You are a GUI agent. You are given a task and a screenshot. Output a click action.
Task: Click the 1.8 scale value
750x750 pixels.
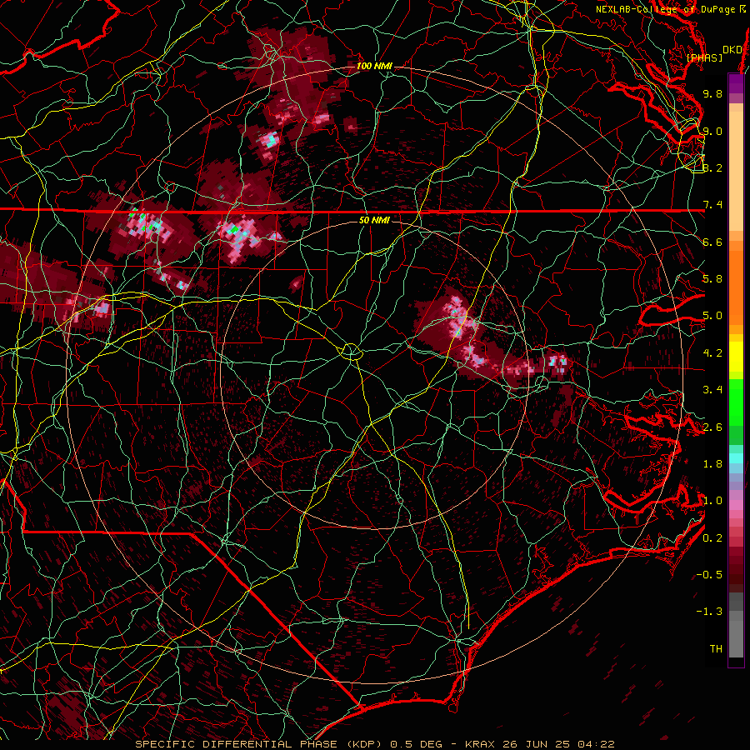pos(712,464)
